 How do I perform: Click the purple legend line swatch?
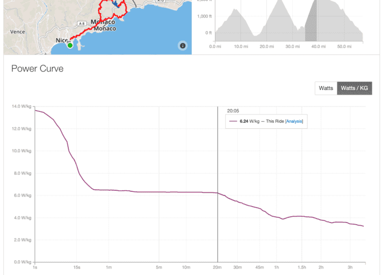[234, 121]
